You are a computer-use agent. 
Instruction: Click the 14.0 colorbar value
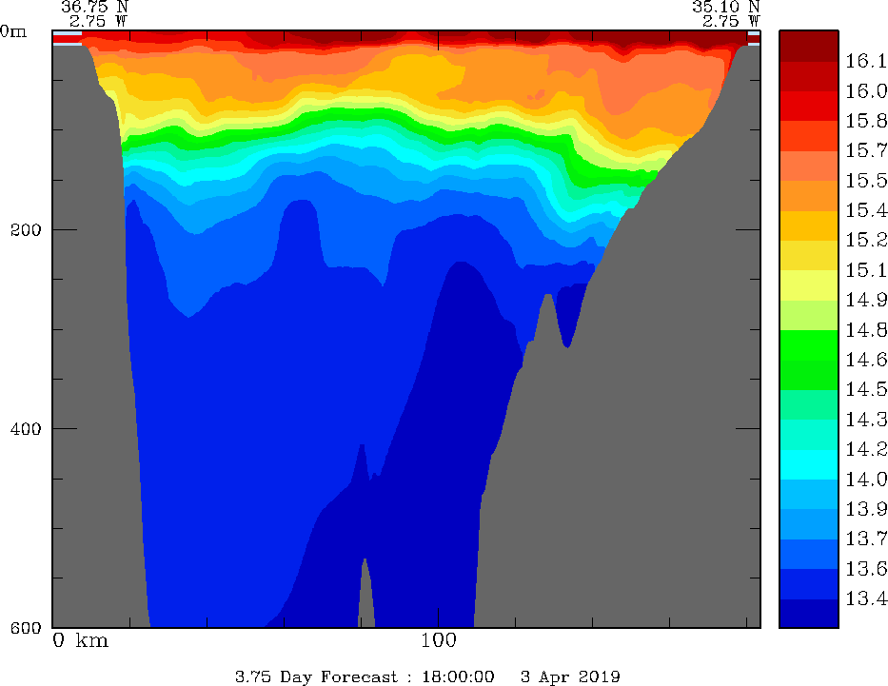(866, 480)
